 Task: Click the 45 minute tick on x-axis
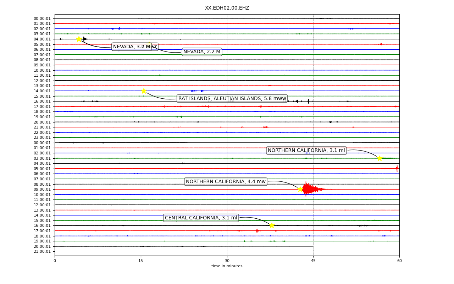[x=313, y=261]
